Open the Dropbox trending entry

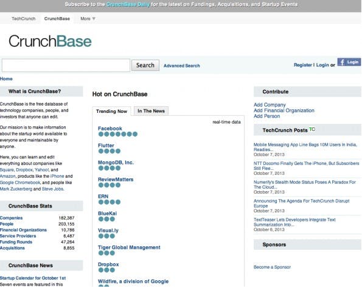108,265
